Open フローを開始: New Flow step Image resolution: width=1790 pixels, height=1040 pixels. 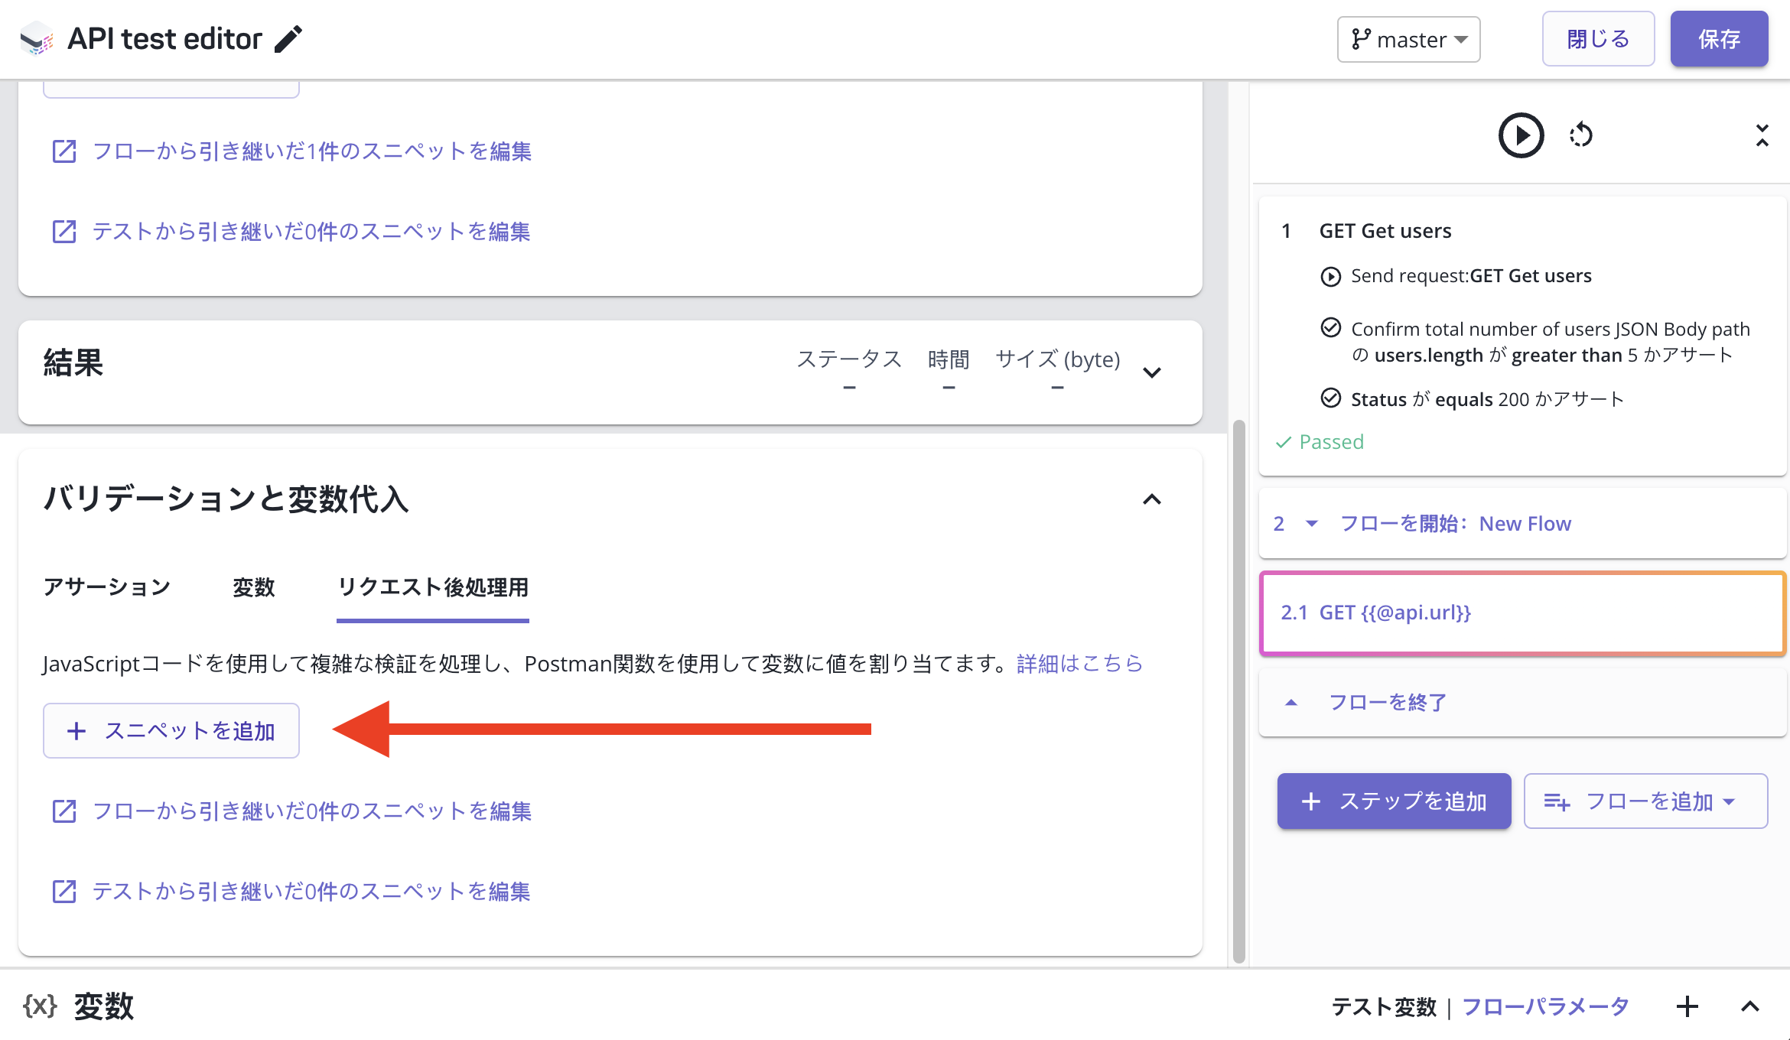tap(1455, 524)
